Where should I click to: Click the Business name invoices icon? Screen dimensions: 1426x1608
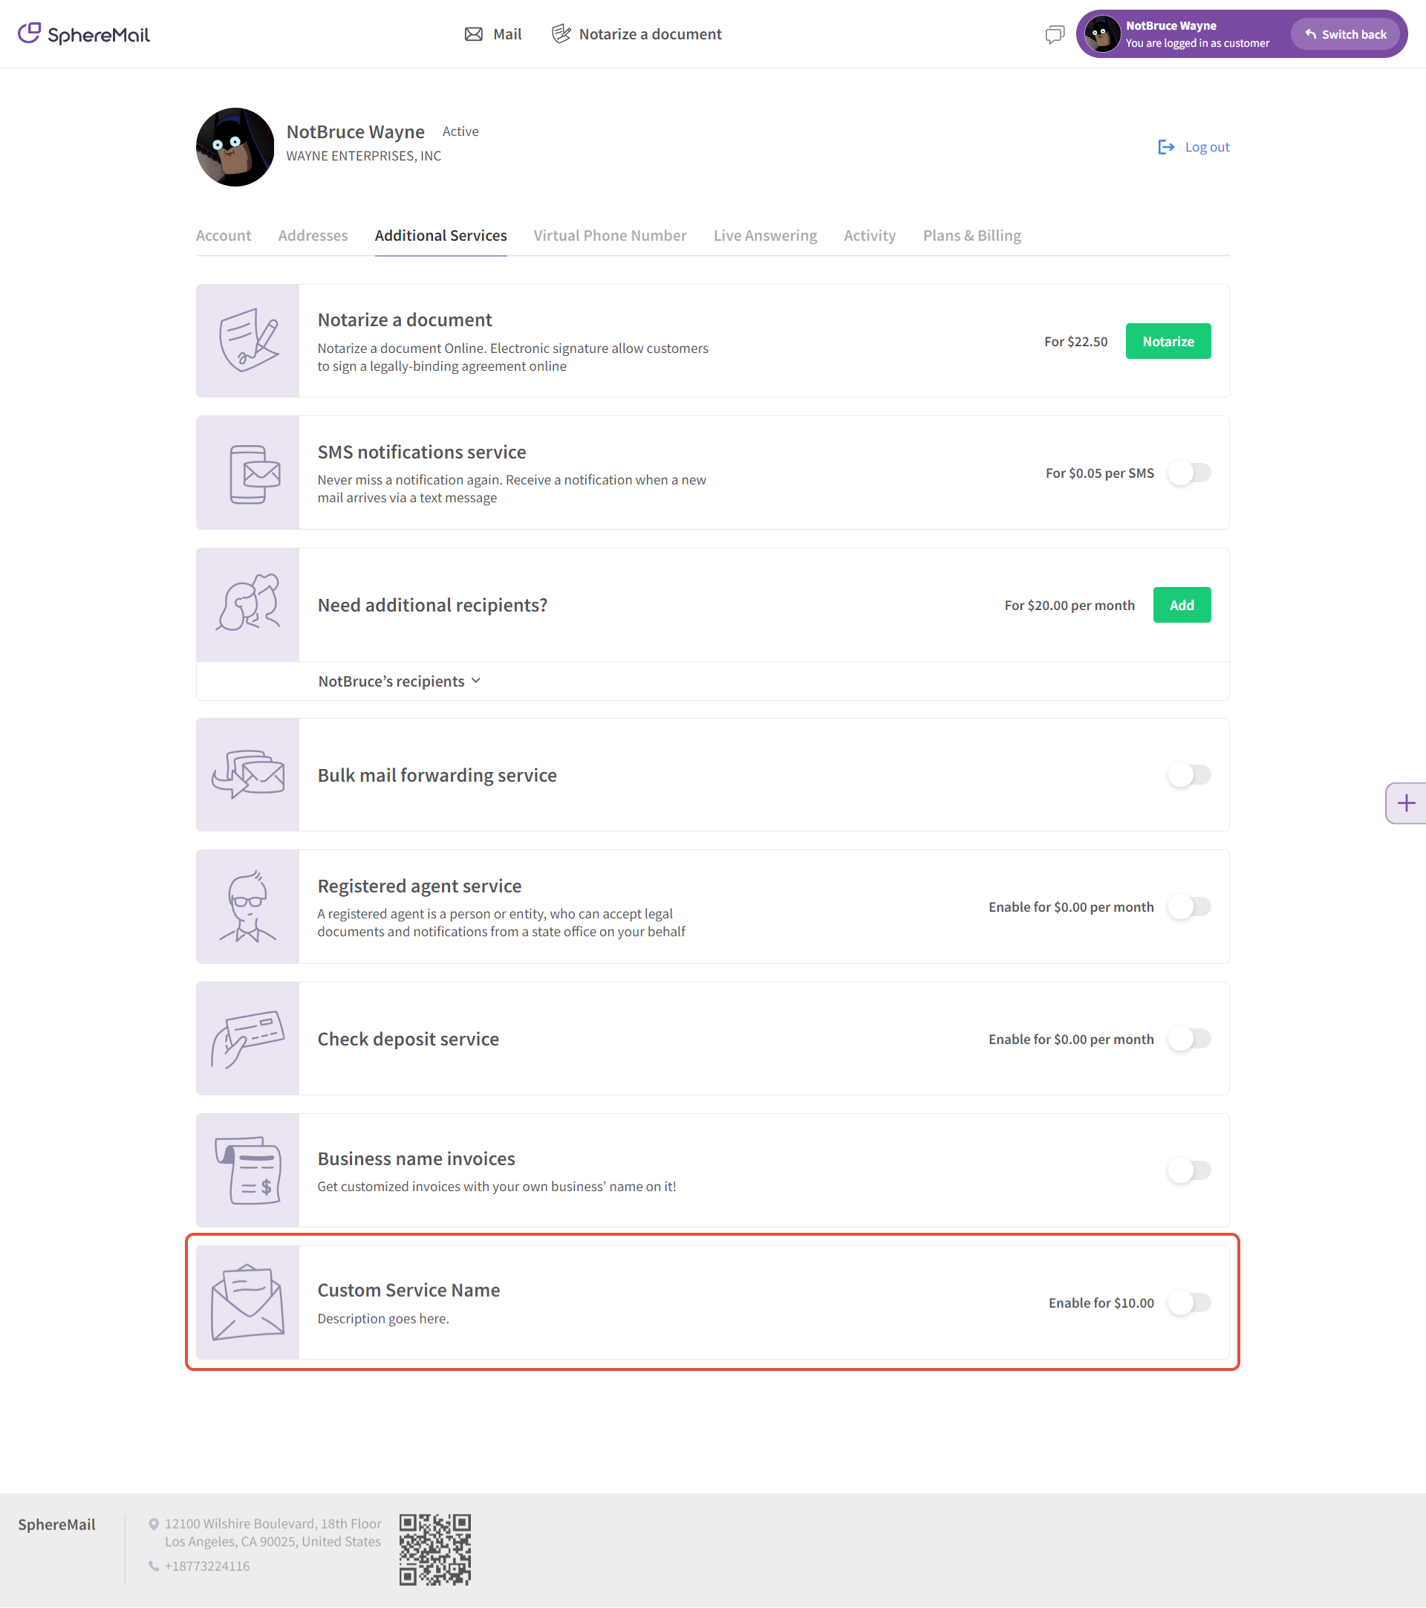[248, 1170]
